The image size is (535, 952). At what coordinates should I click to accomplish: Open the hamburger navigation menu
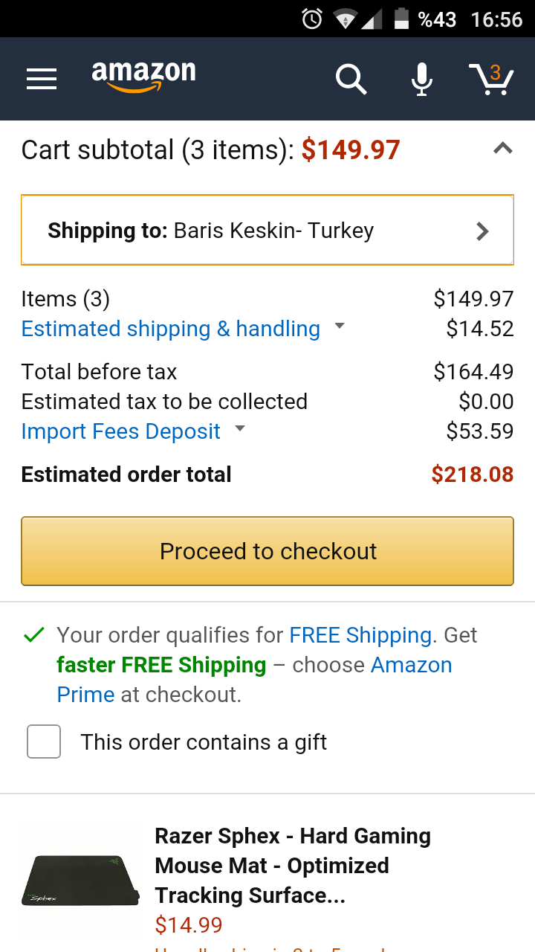click(42, 79)
